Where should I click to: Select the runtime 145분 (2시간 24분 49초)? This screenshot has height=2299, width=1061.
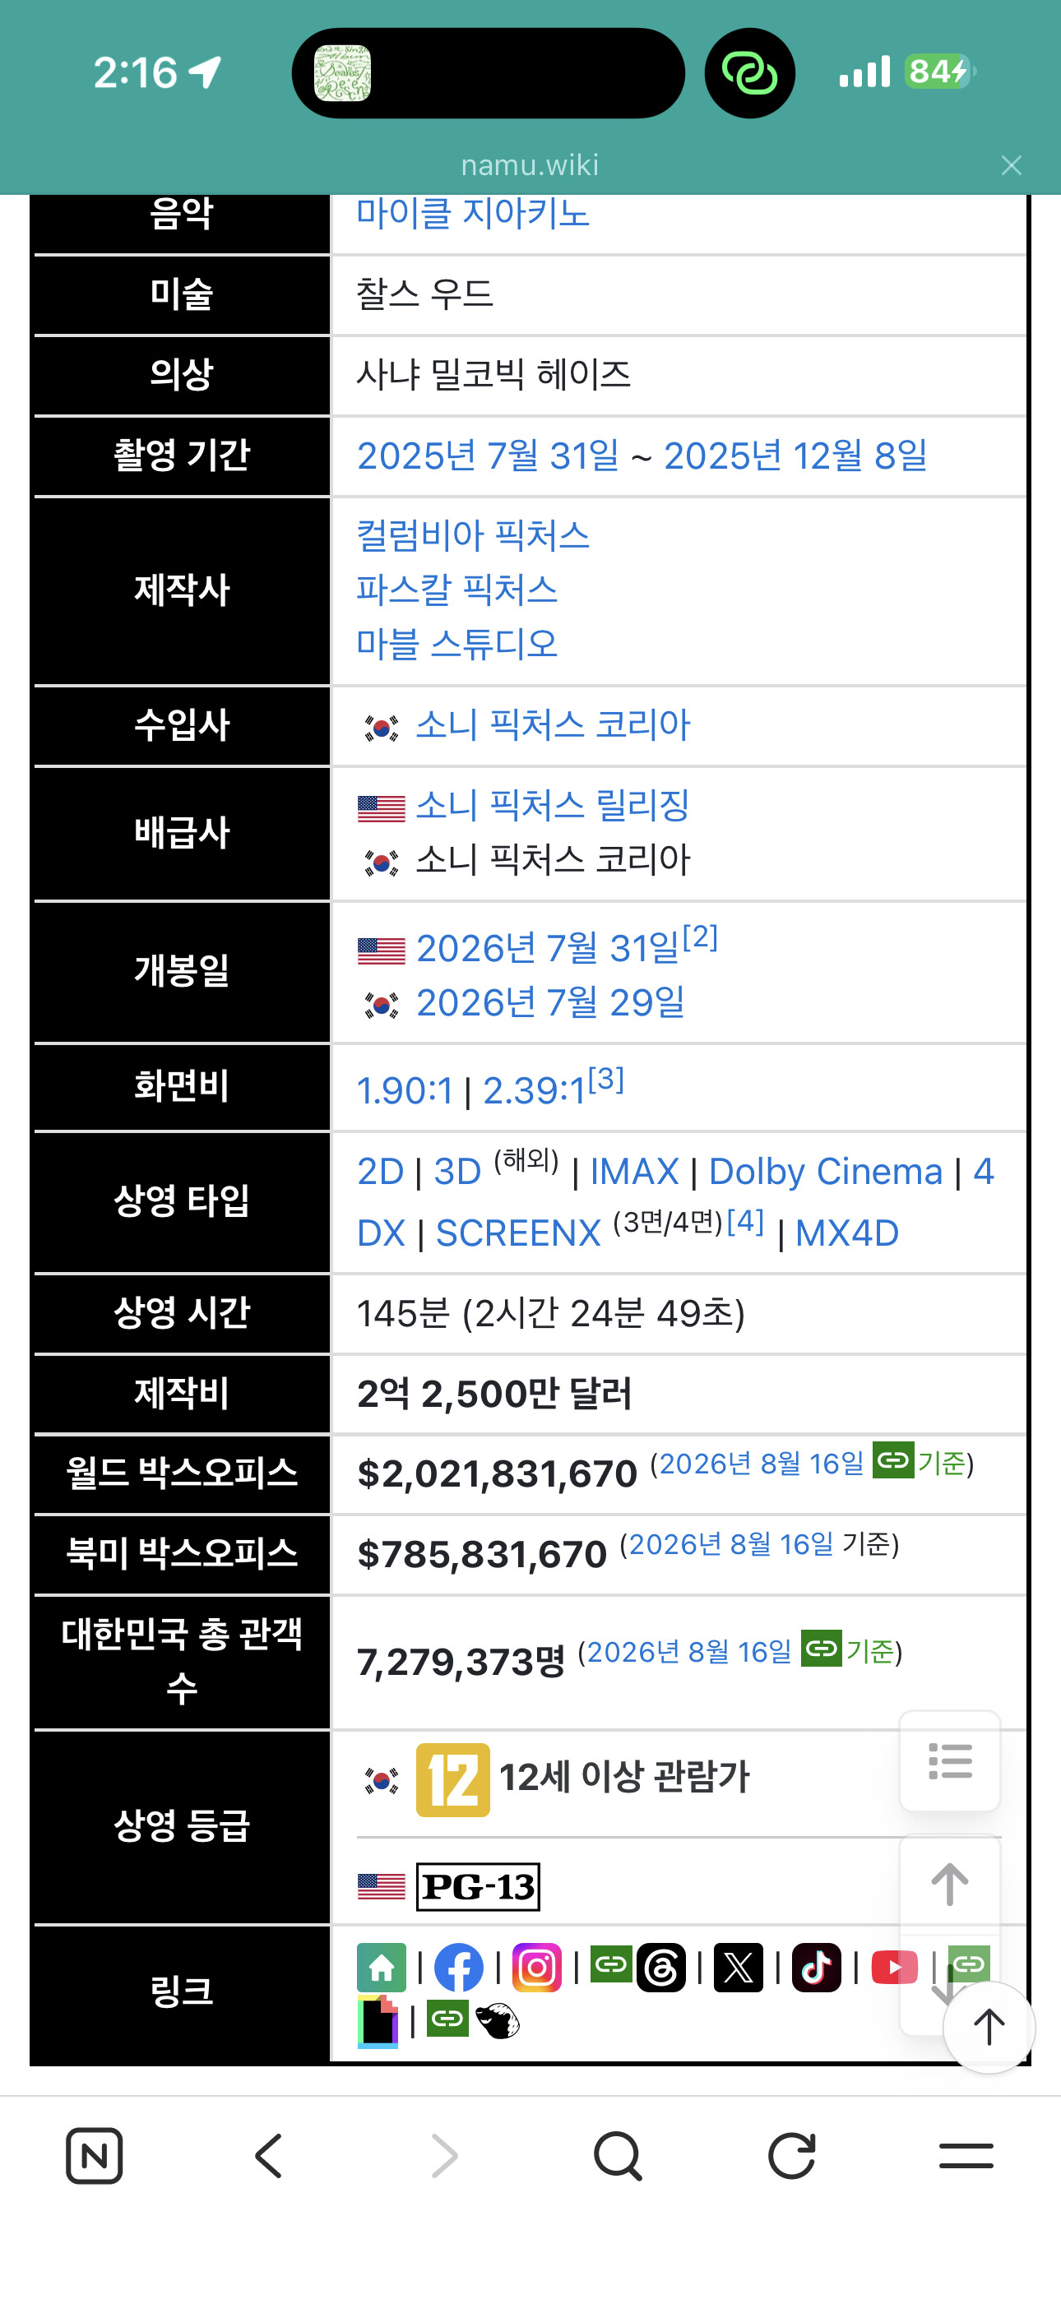click(x=550, y=1314)
